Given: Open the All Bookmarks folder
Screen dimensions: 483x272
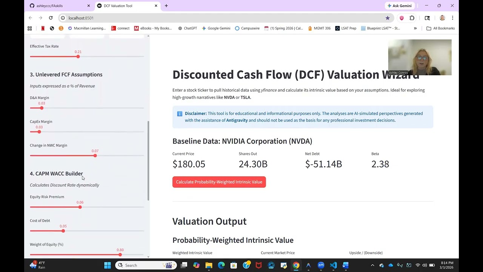Looking at the screenshot, I should 440,28.
